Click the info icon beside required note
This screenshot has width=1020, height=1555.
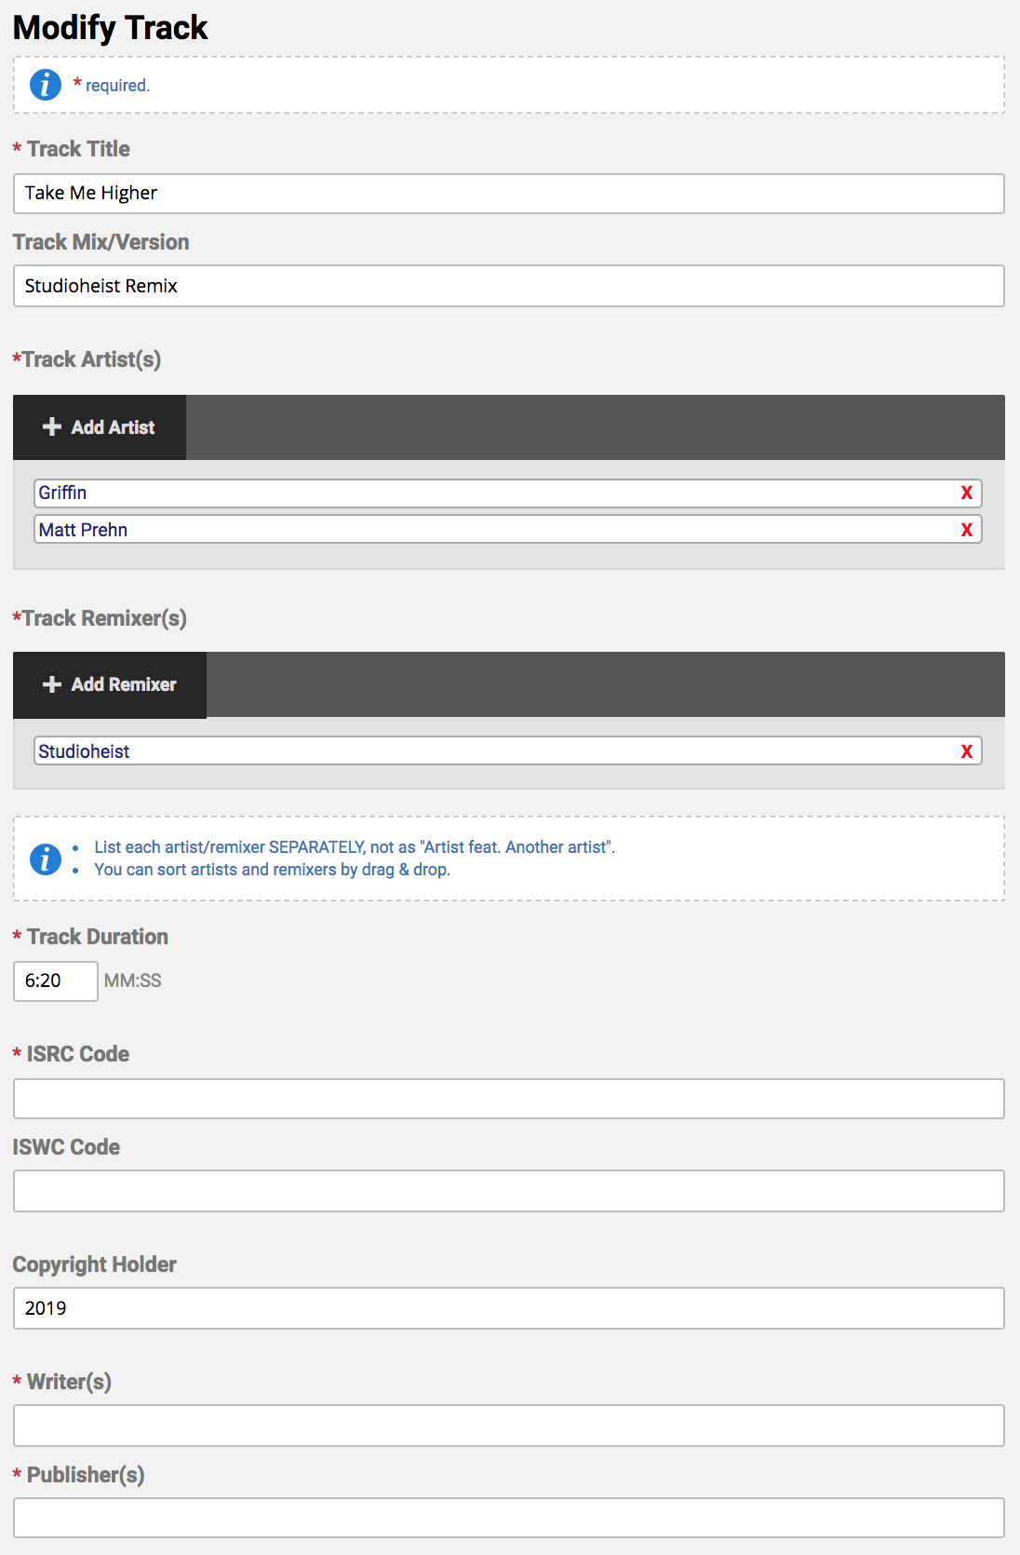click(x=46, y=85)
